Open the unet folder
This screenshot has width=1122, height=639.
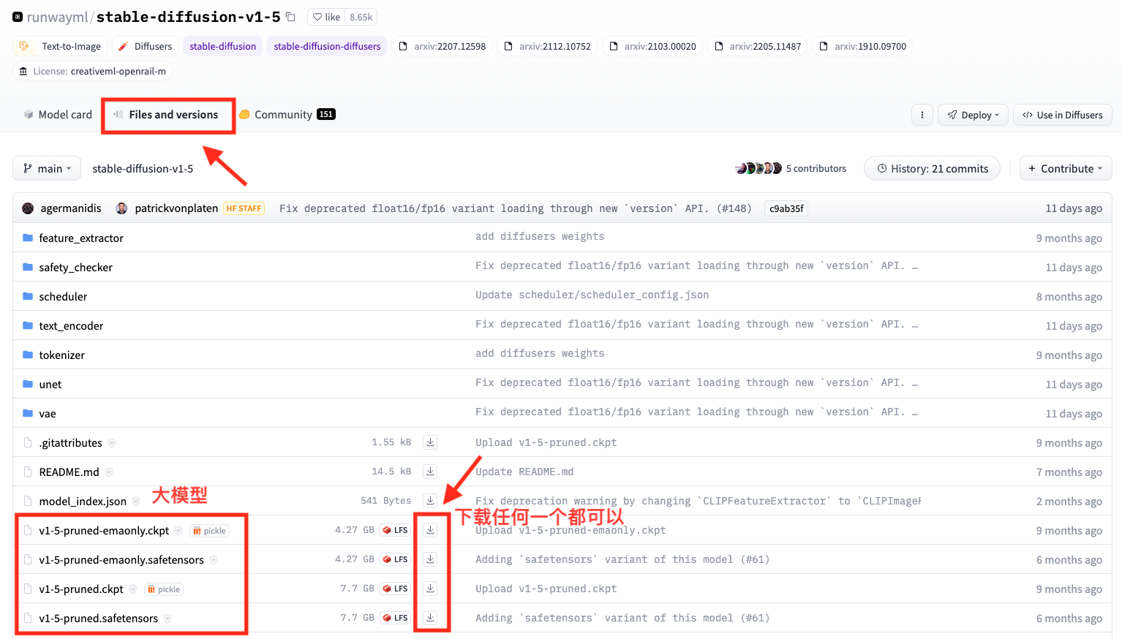tap(50, 384)
